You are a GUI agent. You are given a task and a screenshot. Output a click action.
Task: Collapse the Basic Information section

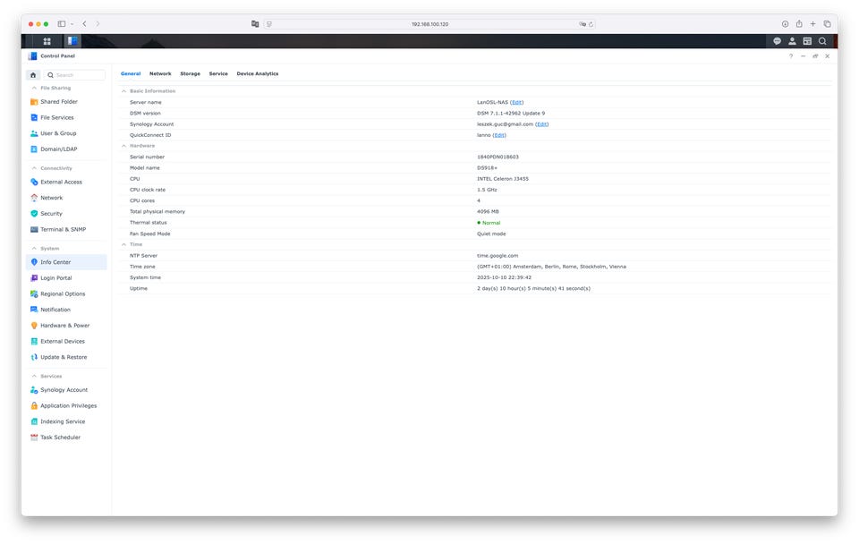(x=123, y=91)
